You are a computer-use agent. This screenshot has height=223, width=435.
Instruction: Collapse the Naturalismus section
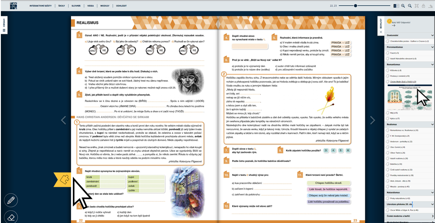pyautogui.click(x=432, y=192)
